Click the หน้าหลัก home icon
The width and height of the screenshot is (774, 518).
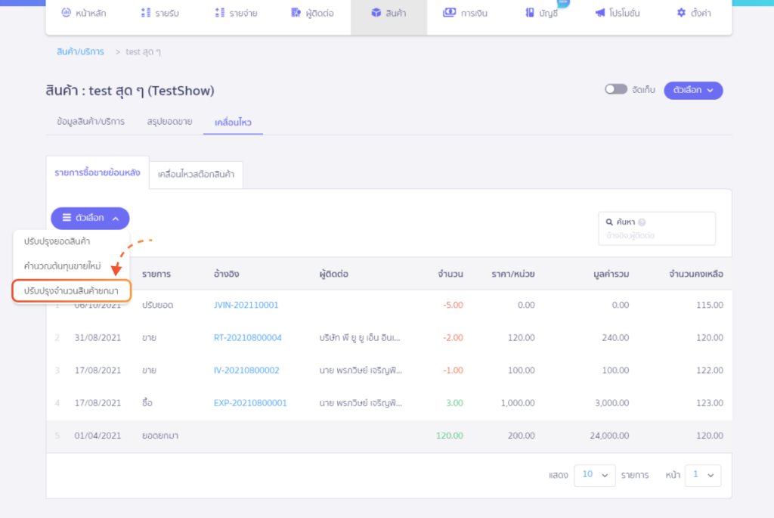pyautogui.click(x=66, y=13)
